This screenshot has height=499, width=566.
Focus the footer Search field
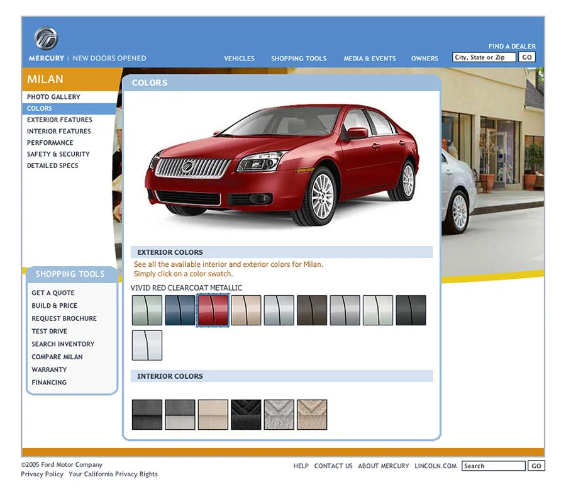click(x=494, y=466)
